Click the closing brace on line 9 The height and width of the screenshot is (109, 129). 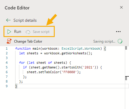[16, 86]
